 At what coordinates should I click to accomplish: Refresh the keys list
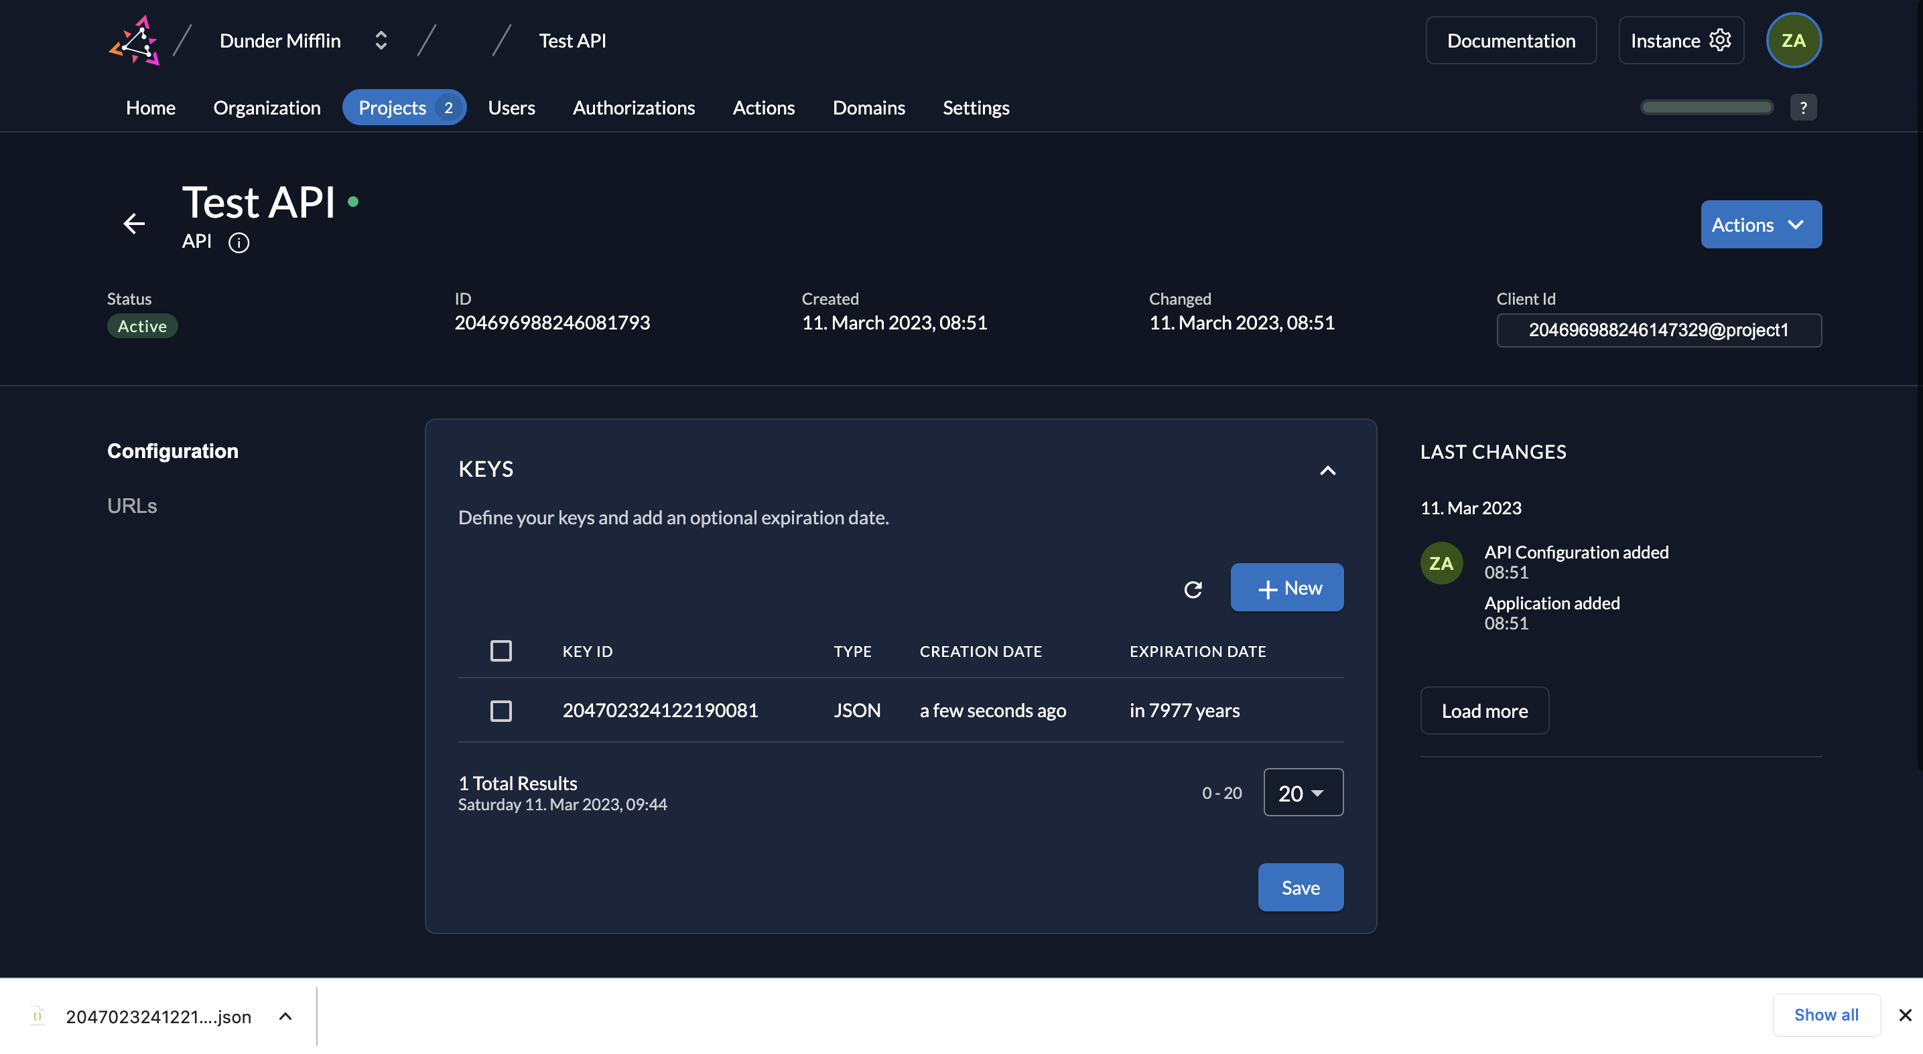click(x=1193, y=589)
